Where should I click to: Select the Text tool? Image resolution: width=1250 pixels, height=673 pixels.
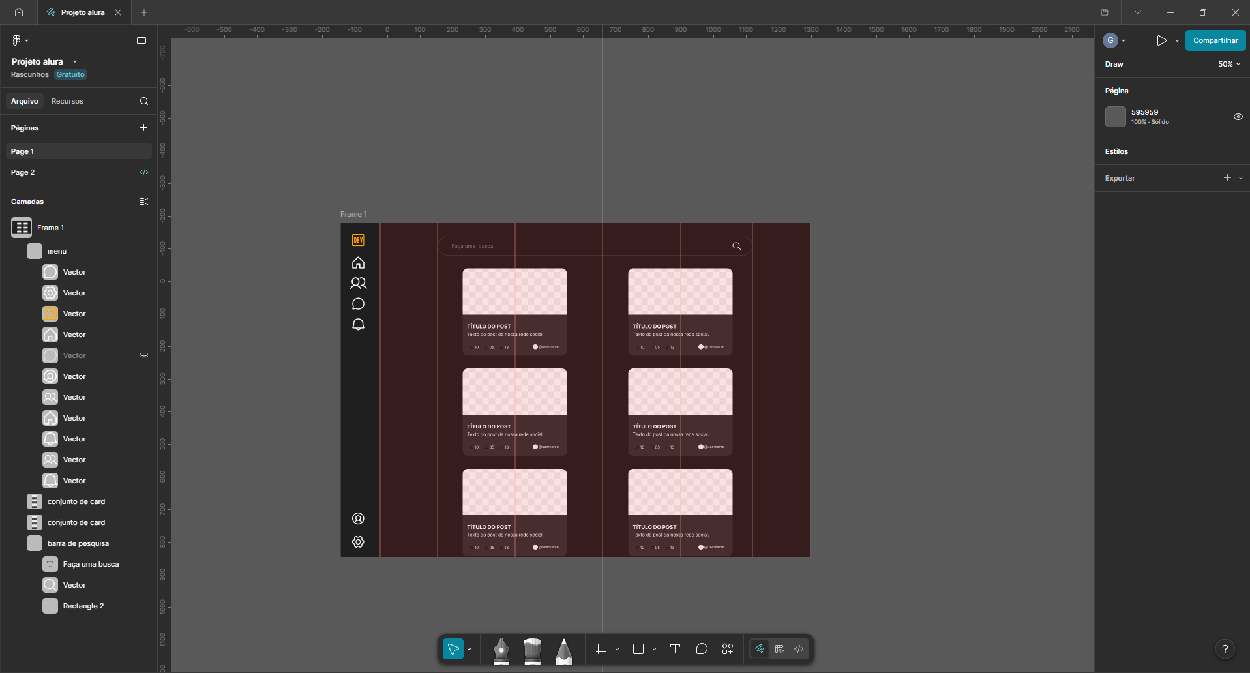point(675,649)
